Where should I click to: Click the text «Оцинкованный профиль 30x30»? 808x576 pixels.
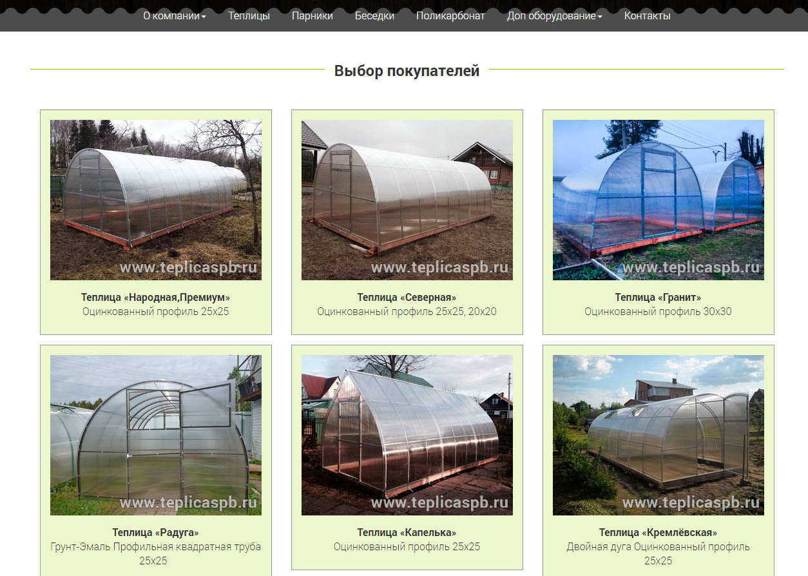click(659, 312)
